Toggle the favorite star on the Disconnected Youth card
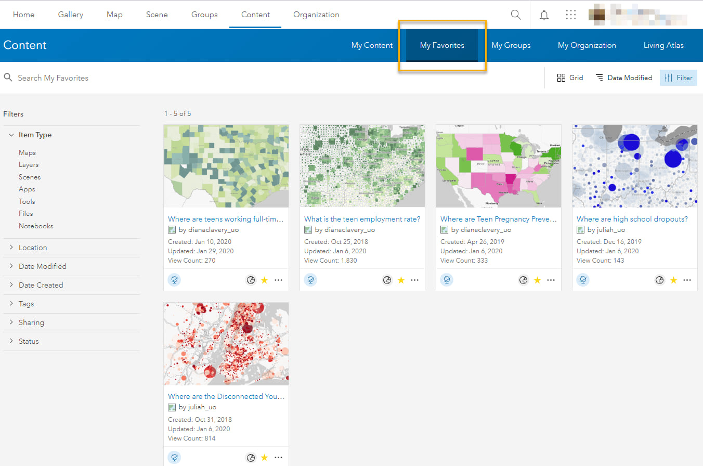Image resolution: width=703 pixels, height=466 pixels. pos(264,457)
